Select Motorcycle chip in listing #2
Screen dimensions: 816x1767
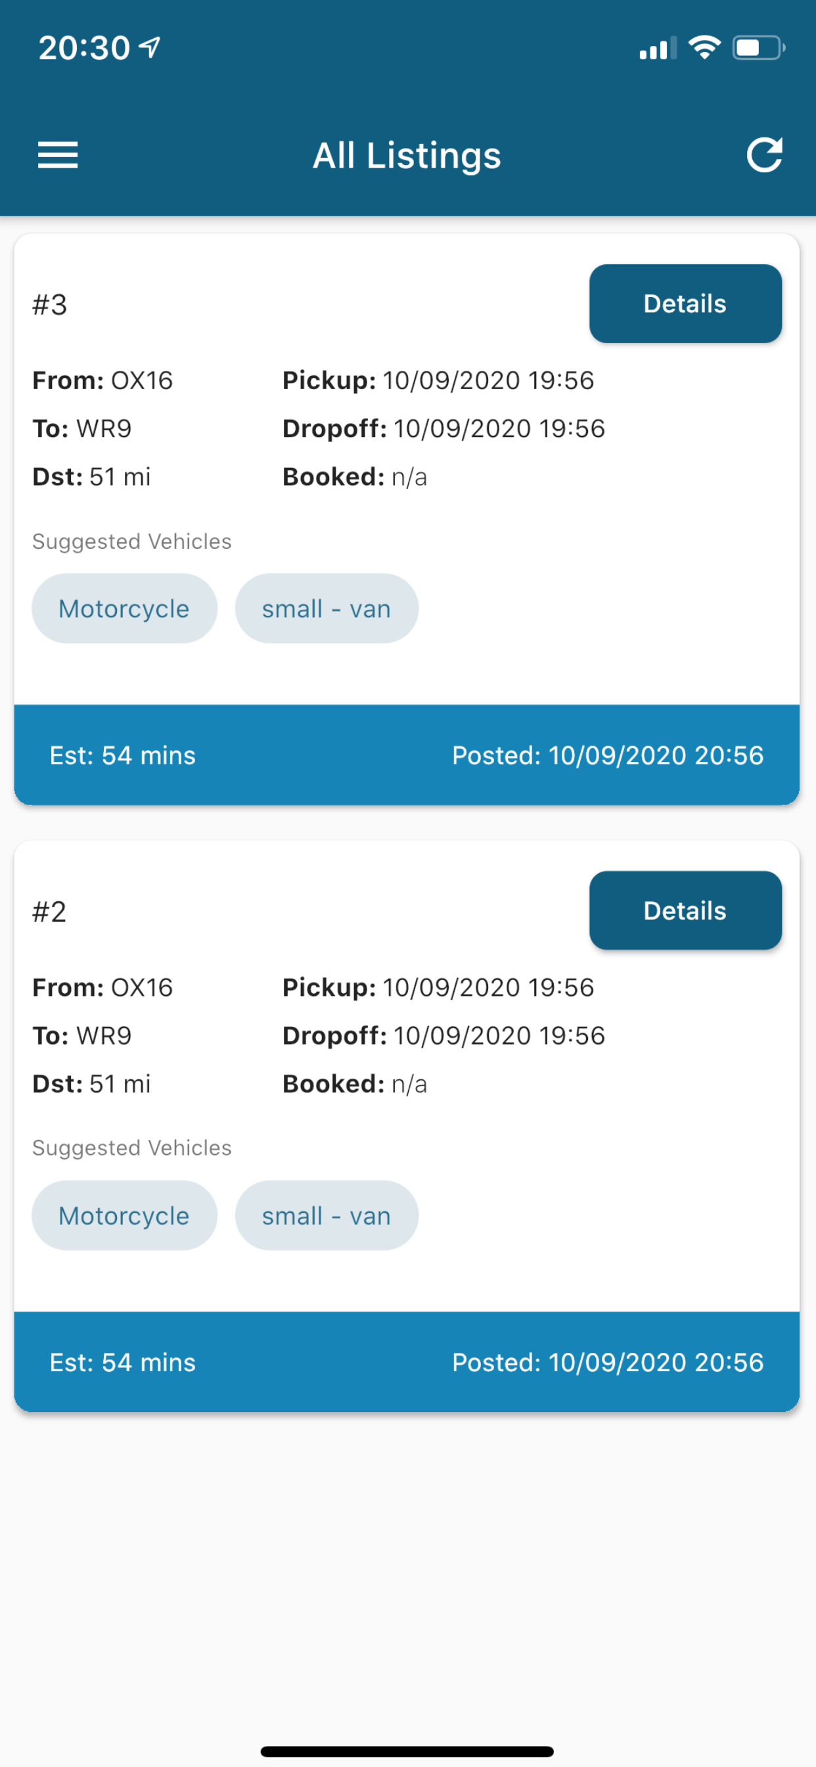124,1215
